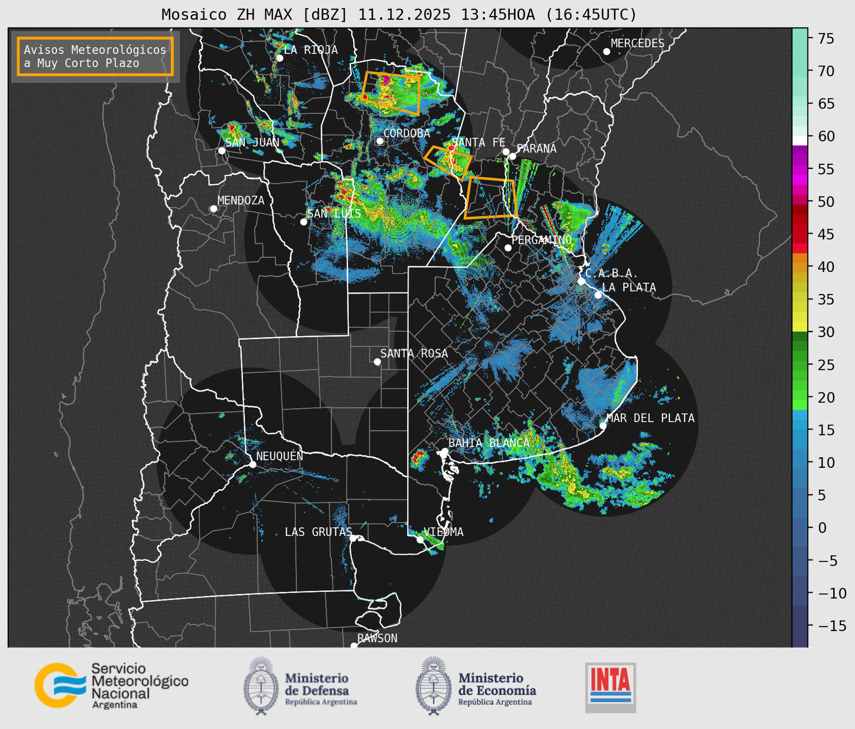Click the "PARANA" map label
This screenshot has width=855, height=729.
click(536, 149)
